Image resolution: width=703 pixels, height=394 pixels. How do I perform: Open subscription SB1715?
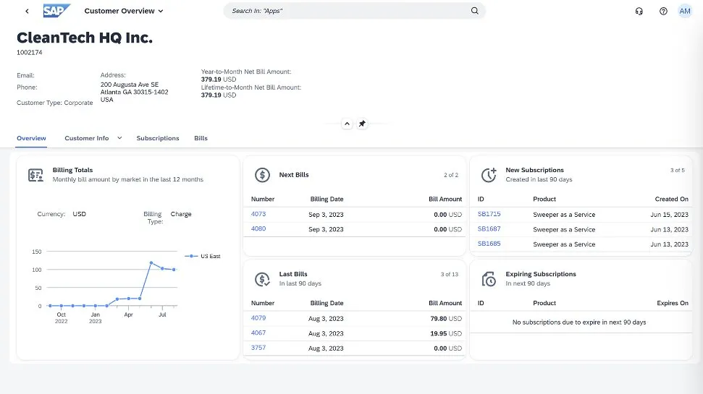489,214
